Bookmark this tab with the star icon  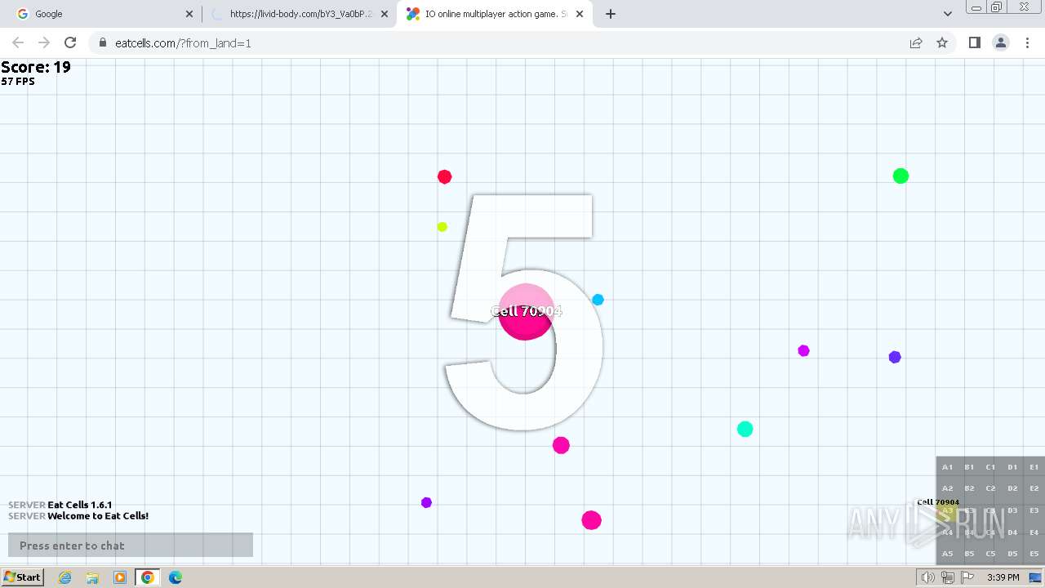[x=942, y=42]
